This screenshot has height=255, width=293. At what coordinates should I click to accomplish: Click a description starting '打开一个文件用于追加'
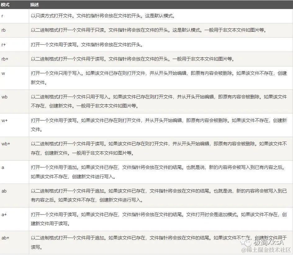(158, 172)
